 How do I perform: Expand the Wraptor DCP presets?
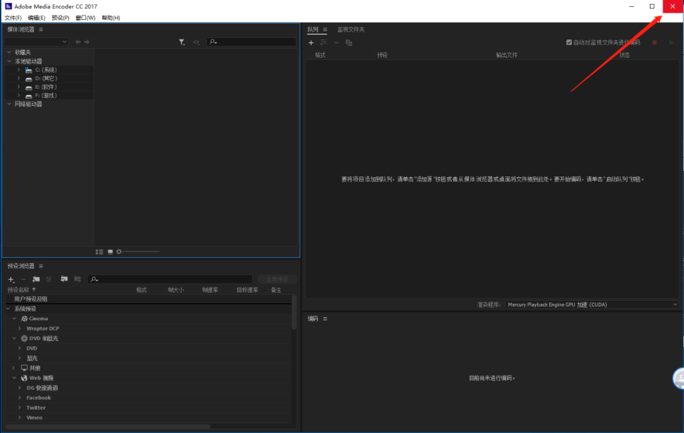[20, 329]
